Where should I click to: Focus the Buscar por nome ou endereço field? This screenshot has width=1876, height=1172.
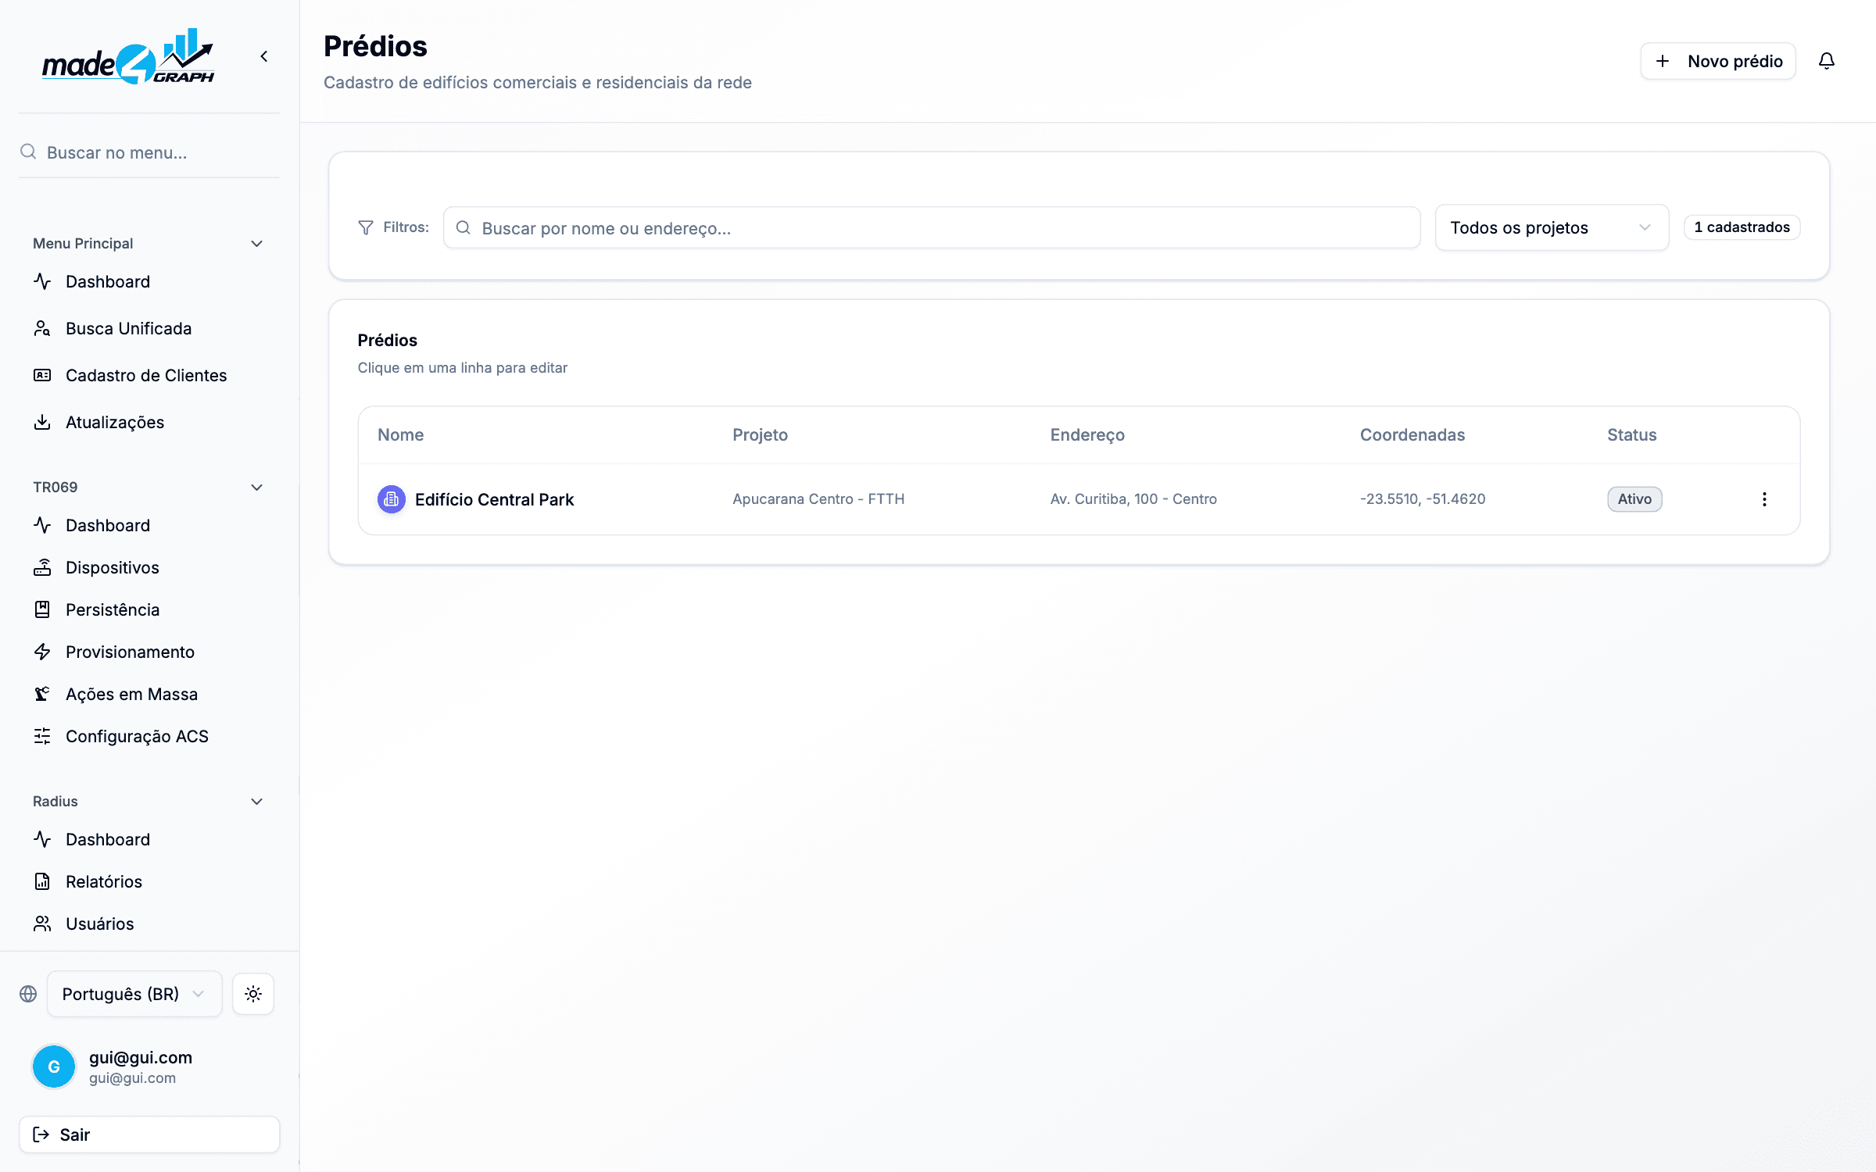click(932, 227)
